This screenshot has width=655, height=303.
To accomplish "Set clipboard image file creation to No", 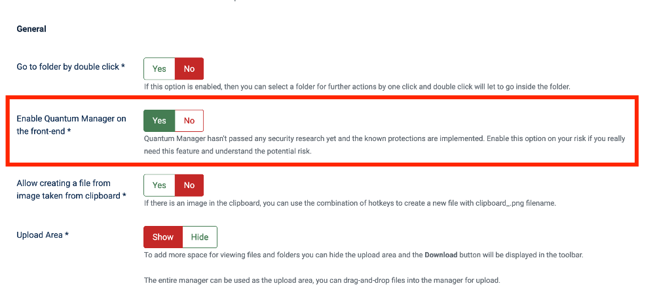I will tap(189, 185).
